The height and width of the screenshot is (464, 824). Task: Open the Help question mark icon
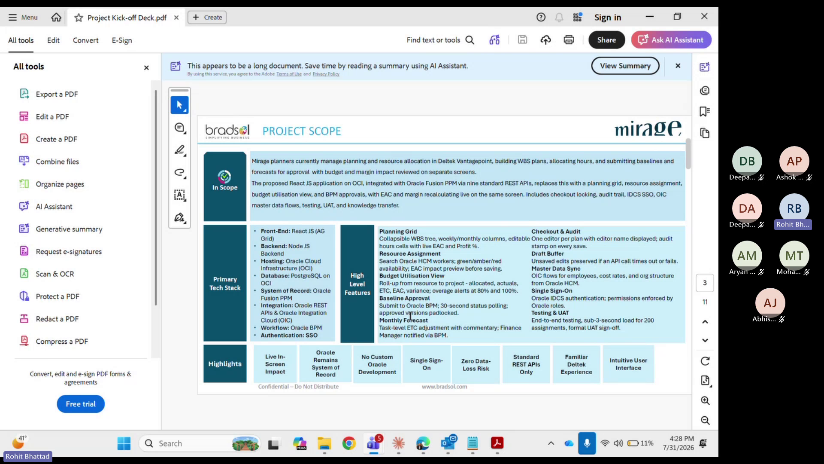pos(541,17)
